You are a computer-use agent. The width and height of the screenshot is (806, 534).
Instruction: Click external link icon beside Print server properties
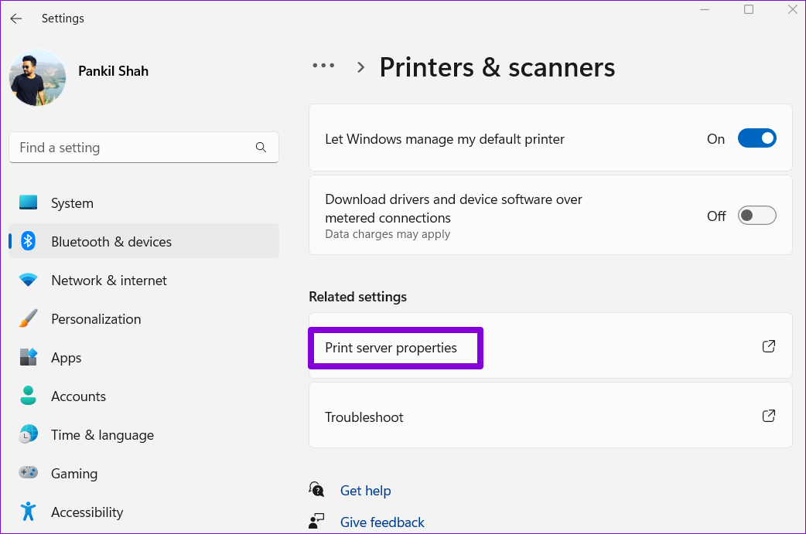769,346
